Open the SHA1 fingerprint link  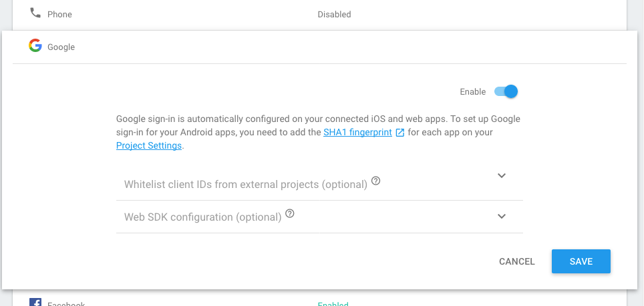[x=357, y=132]
